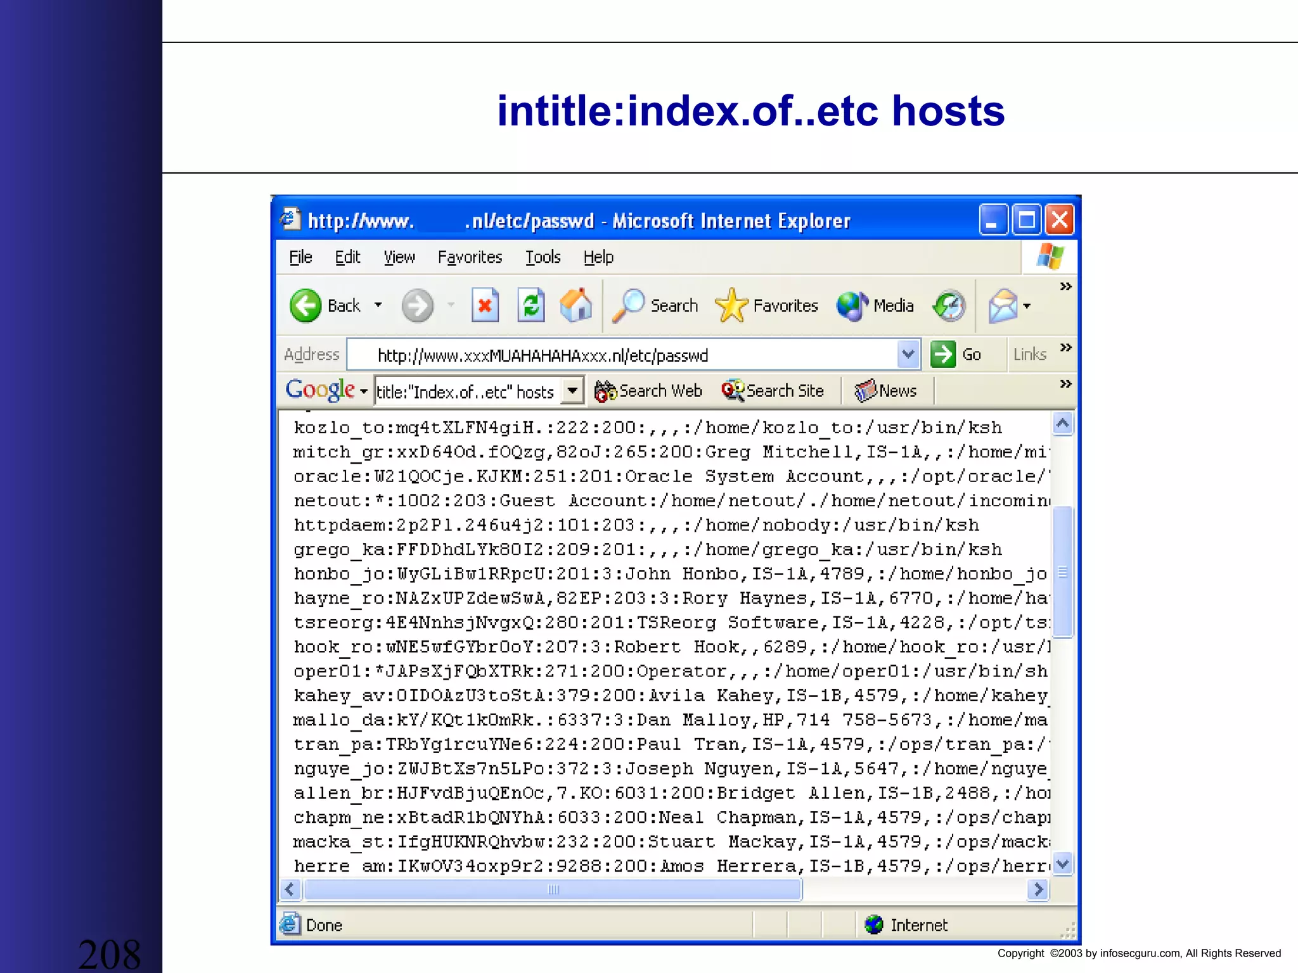Click the green Back arrow button
Image resolution: width=1298 pixels, height=973 pixels.
(305, 305)
